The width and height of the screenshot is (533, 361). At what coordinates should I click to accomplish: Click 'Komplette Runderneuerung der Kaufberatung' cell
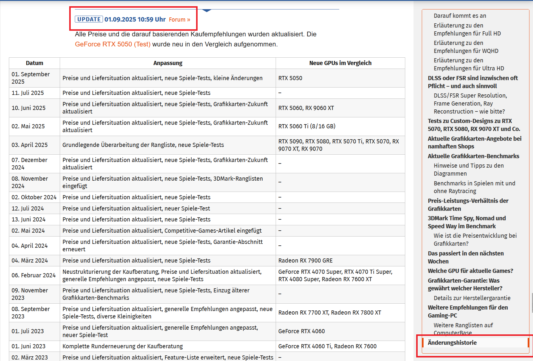click(x=168, y=346)
